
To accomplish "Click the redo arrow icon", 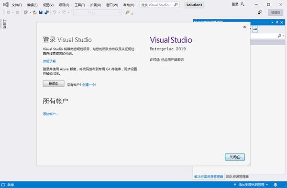I will (x=64, y=12).
